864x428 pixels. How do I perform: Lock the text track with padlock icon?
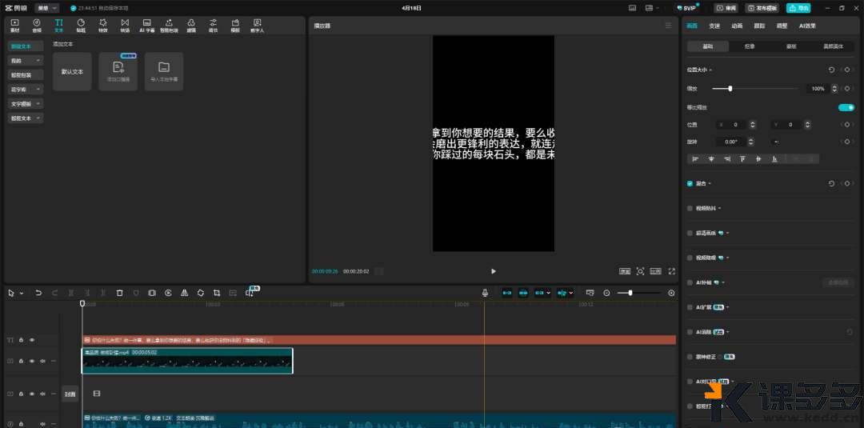pos(21,340)
